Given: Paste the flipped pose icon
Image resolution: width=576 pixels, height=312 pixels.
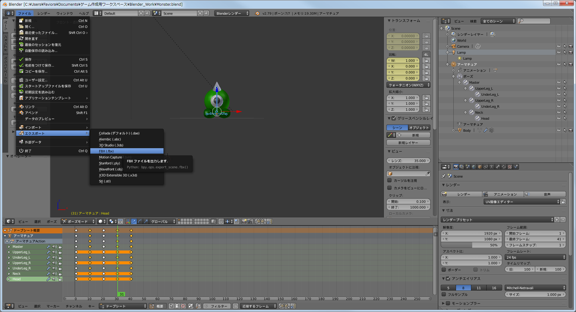Looking at the screenshot, I should pos(269,221).
